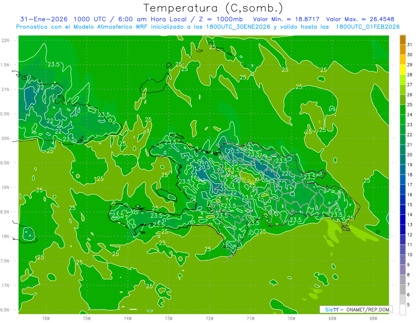Click the "18N" latitude axis label
419x323 pixels.
coord(5,236)
